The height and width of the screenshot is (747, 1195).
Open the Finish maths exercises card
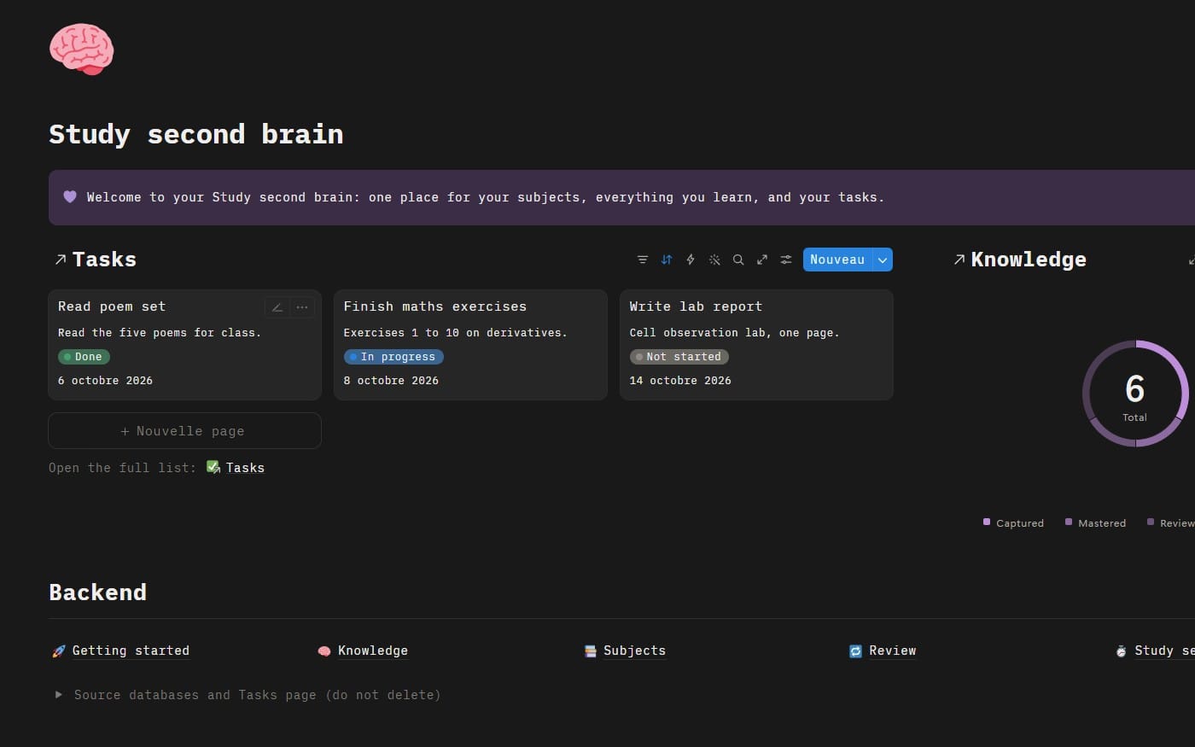470,345
